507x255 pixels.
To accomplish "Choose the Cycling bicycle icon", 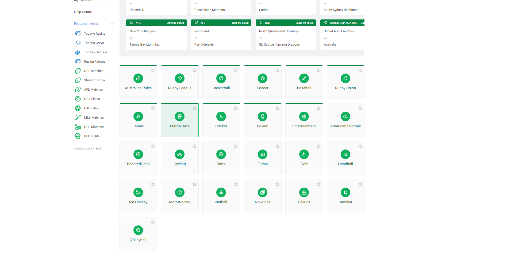I will (180, 154).
